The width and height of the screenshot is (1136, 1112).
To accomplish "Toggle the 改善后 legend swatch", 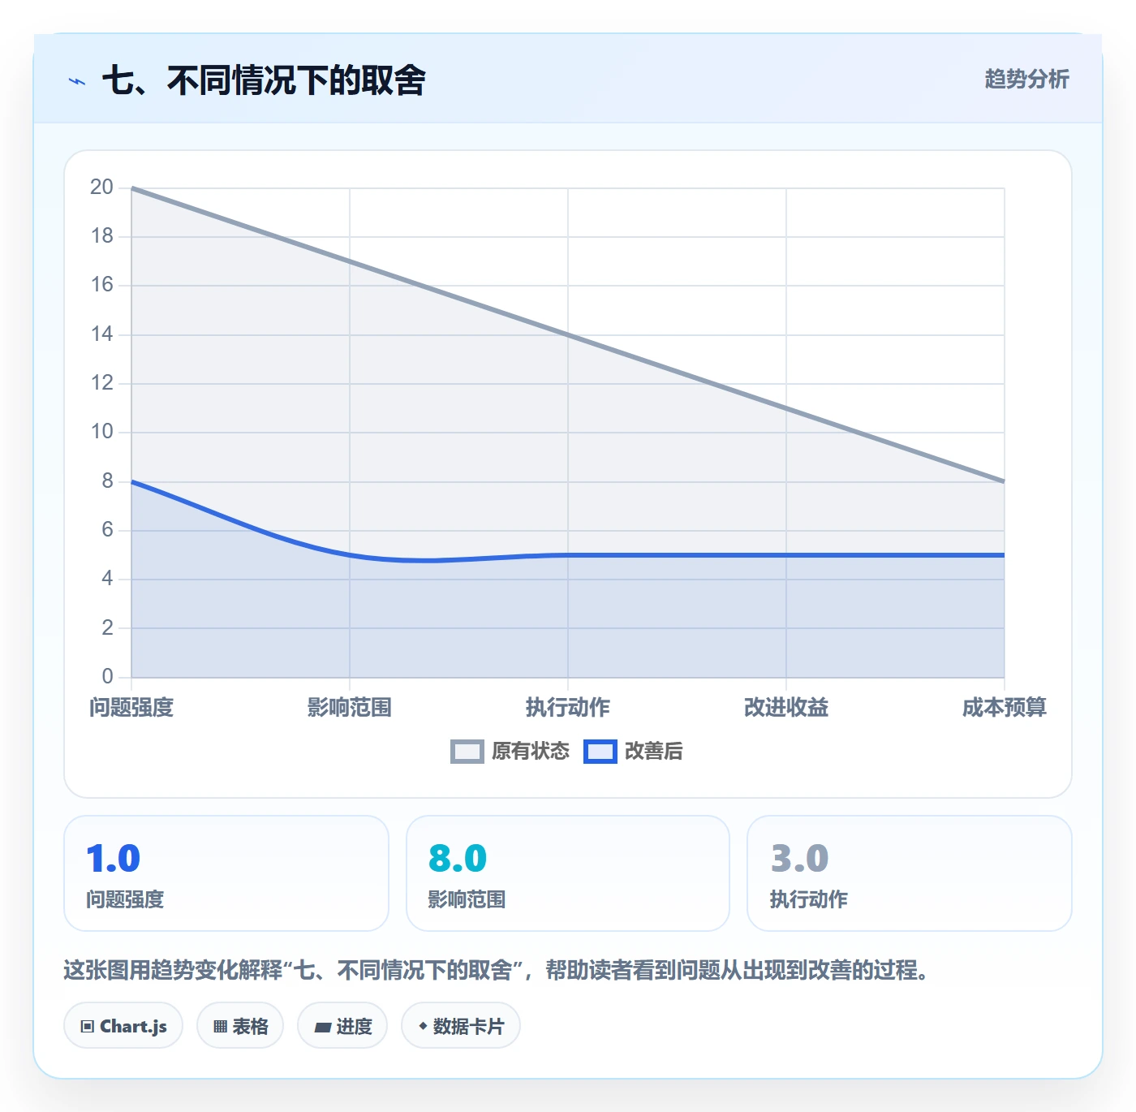I will point(600,752).
